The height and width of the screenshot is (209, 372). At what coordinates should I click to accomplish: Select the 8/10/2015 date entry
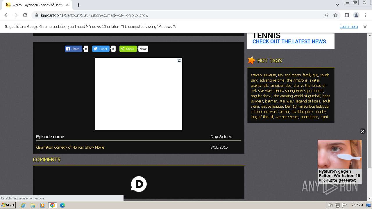click(x=219, y=147)
